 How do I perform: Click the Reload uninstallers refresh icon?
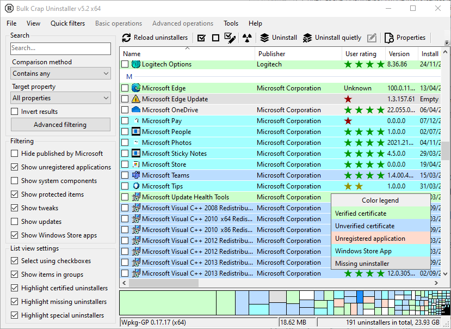point(126,38)
